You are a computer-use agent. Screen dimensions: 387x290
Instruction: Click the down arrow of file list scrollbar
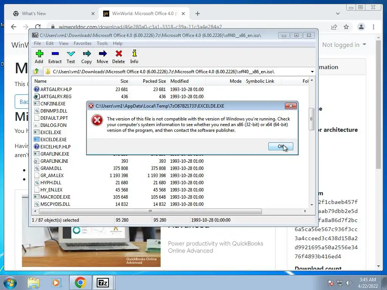click(x=312, y=205)
